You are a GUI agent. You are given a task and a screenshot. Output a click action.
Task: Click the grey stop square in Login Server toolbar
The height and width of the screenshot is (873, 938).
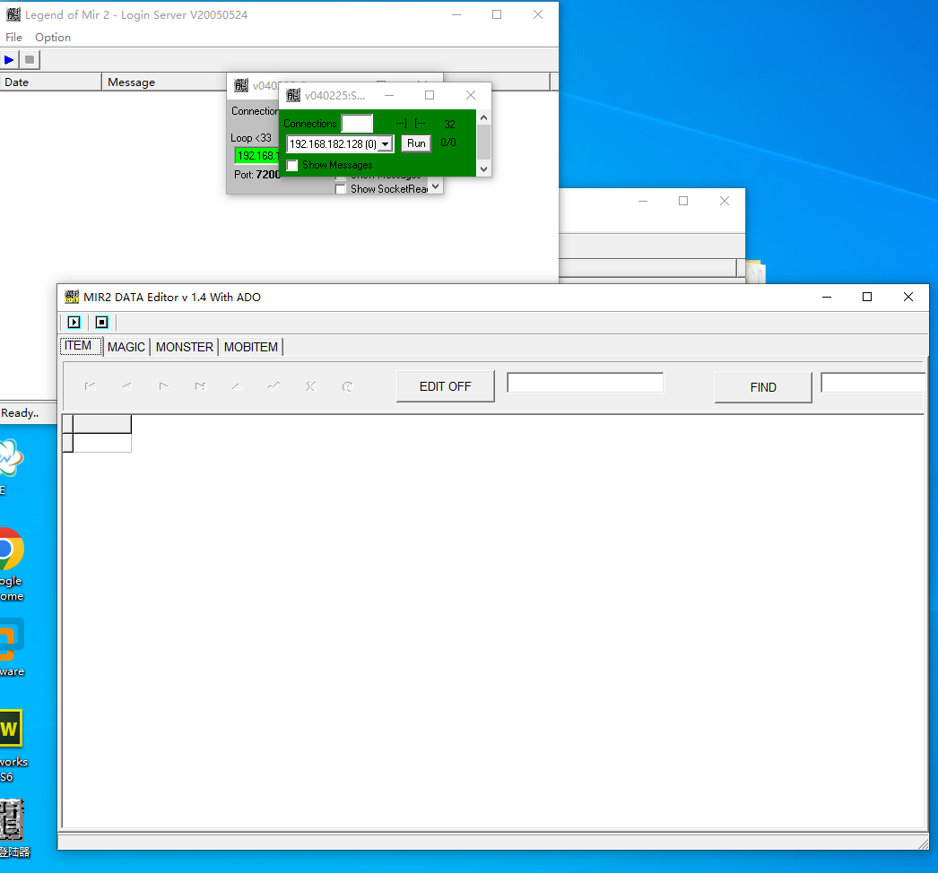[30, 60]
